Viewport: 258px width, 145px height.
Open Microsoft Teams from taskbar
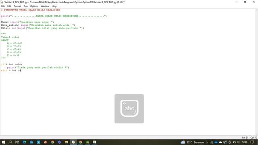tap(59, 142)
